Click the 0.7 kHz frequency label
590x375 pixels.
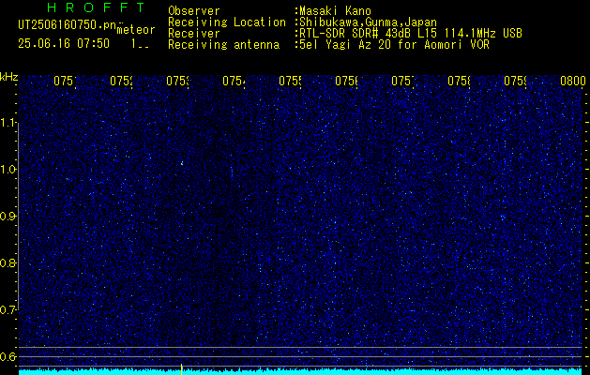(8, 310)
